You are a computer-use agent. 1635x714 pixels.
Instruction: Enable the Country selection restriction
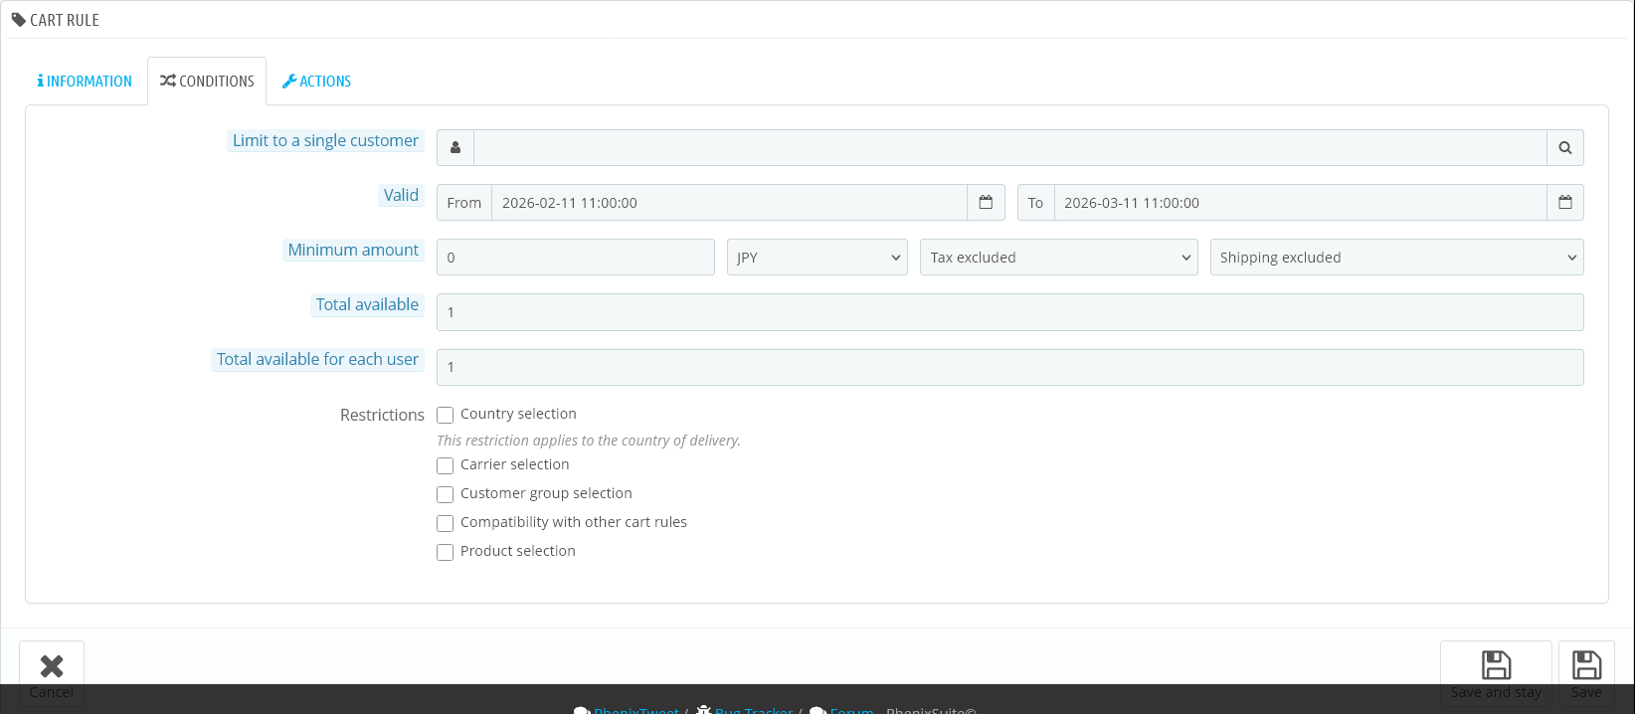point(446,416)
